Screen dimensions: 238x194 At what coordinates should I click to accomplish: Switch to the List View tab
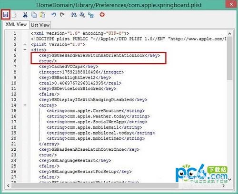[x=40, y=25]
